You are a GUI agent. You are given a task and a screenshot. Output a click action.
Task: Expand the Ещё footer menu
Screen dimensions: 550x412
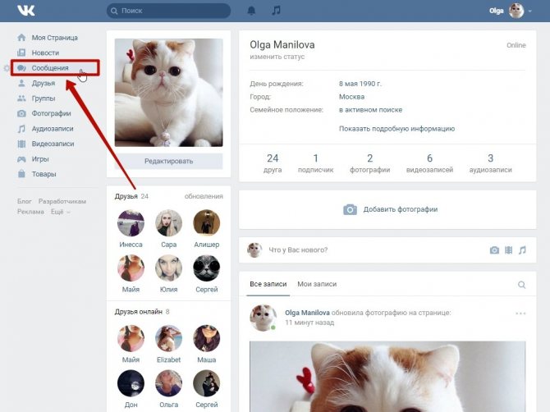coord(60,212)
